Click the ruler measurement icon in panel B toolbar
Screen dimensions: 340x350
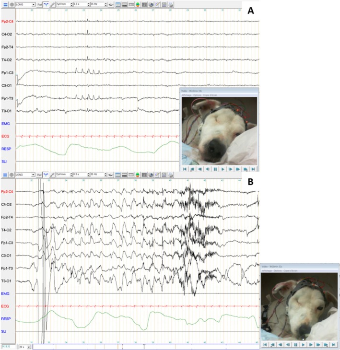click(x=131, y=175)
